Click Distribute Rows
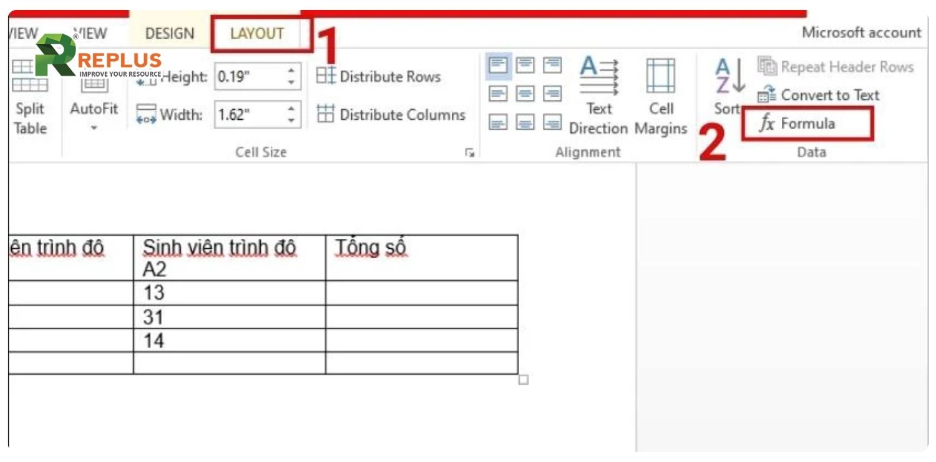936x462 pixels. tap(379, 77)
